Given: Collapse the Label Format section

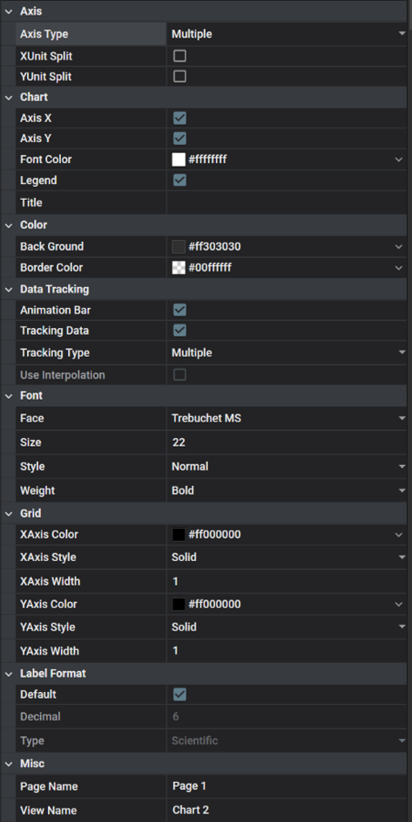Looking at the screenshot, I should click(9, 674).
